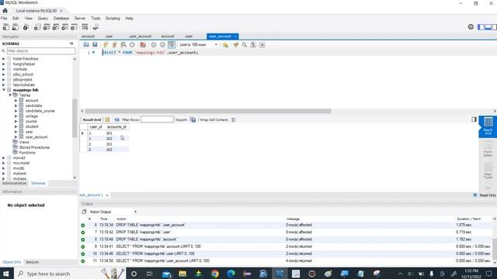Click the export recordset icon
497x279 pixels.
pos(193,120)
